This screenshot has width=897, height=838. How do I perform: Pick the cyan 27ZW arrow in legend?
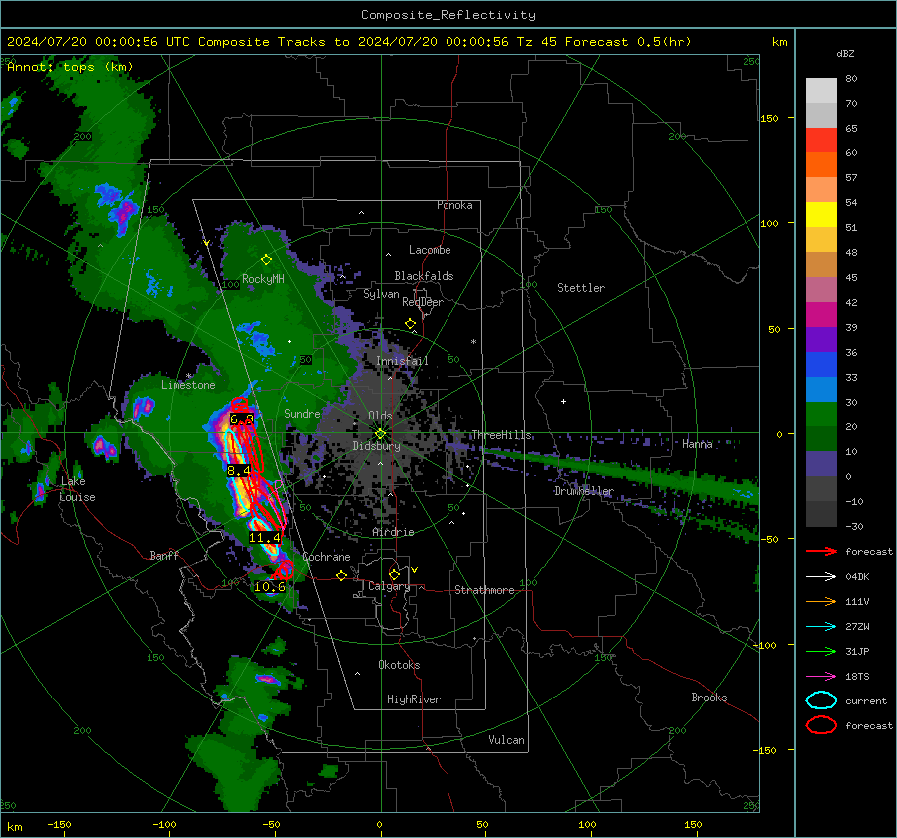[x=821, y=627]
